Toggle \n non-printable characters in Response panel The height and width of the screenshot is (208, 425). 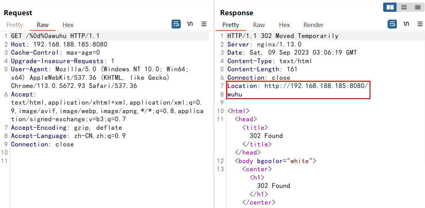point(406,24)
